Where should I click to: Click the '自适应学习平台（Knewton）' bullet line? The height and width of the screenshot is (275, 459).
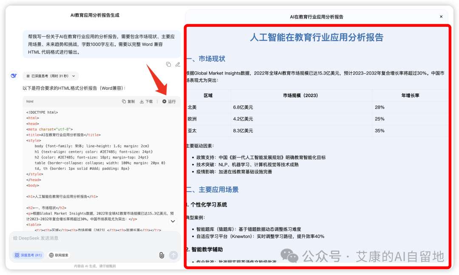[x=260, y=236]
